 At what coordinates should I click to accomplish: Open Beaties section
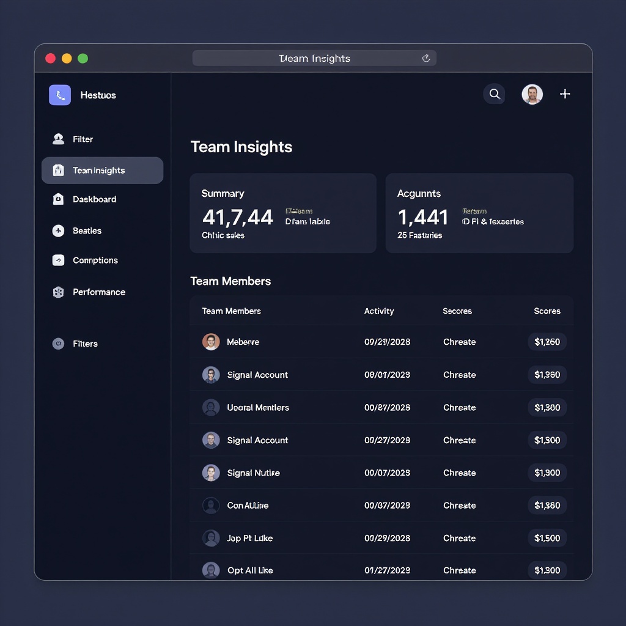(87, 230)
